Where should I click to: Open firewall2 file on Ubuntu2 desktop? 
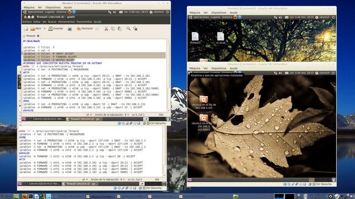point(195,38)
